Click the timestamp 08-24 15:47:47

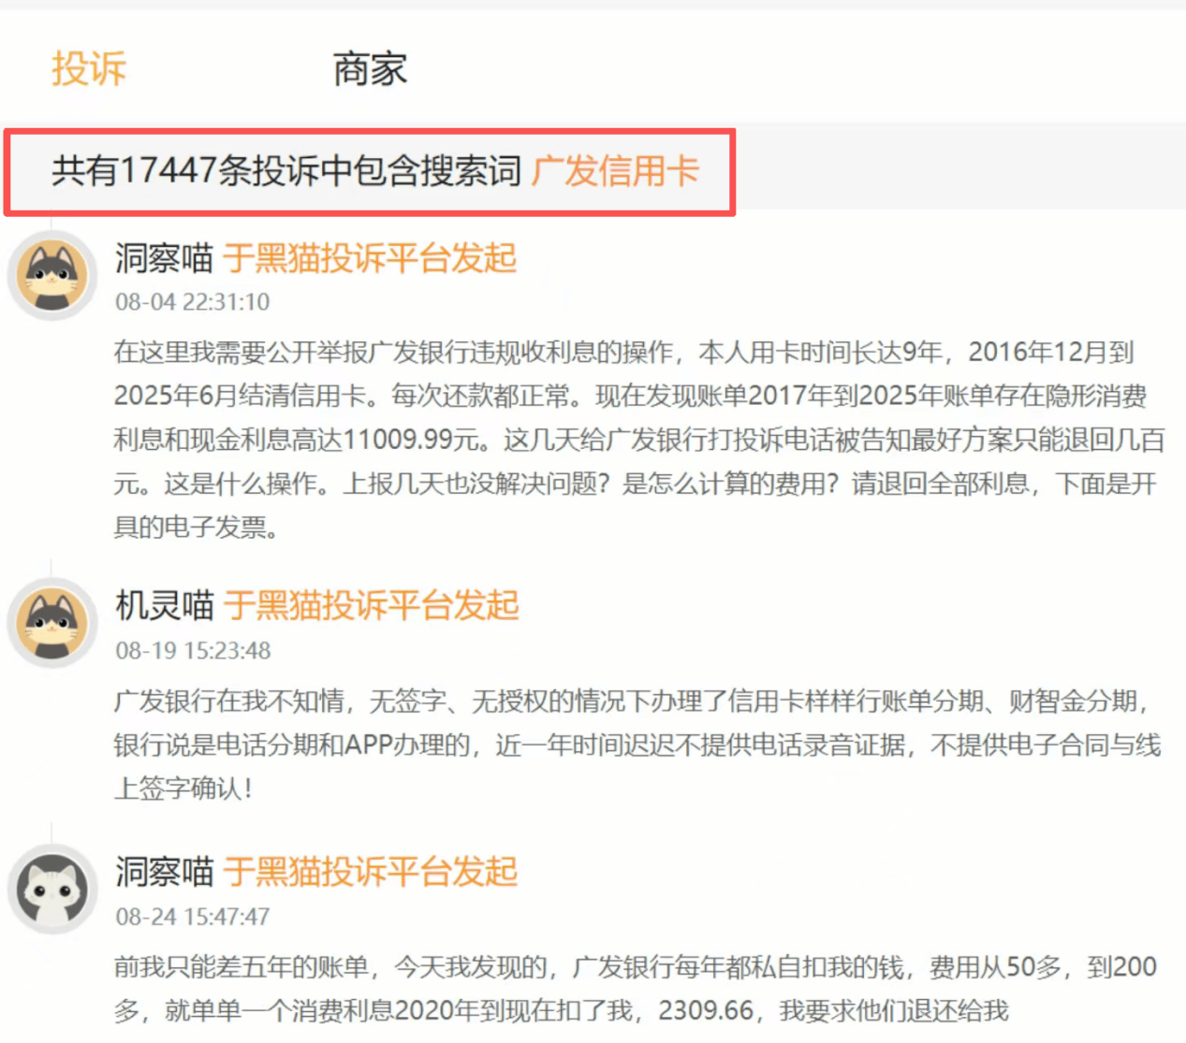[x=192, y=917]
